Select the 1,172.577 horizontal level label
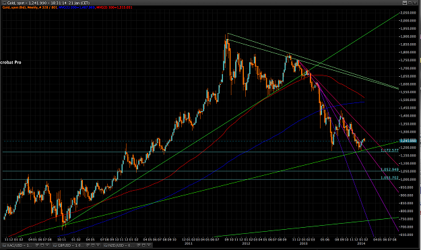Screen dimensions: 421x250 (x=389, y=150)
